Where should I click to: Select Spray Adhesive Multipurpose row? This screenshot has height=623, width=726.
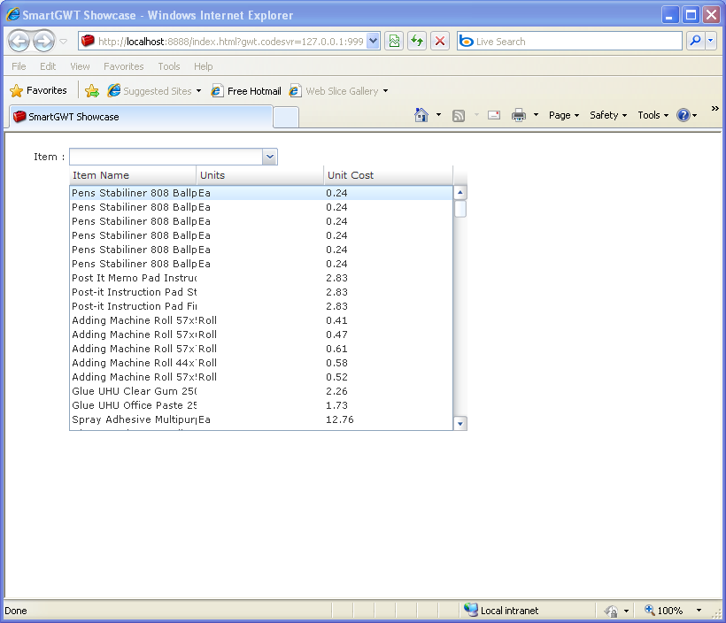click(261, 419)
